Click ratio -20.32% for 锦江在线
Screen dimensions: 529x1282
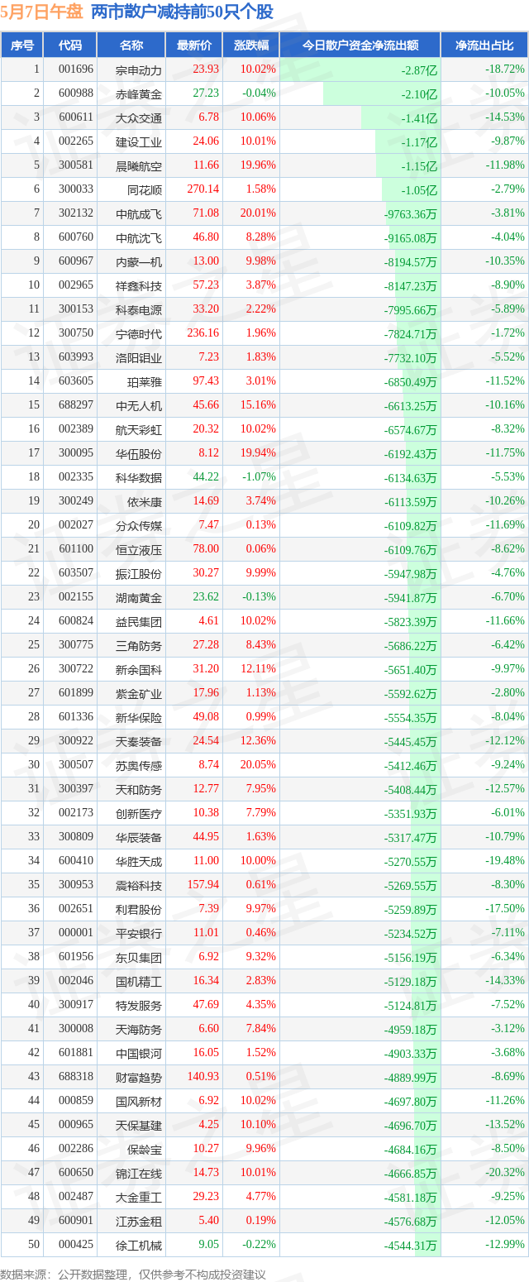pyautogui.click(x=503, y=1173)
